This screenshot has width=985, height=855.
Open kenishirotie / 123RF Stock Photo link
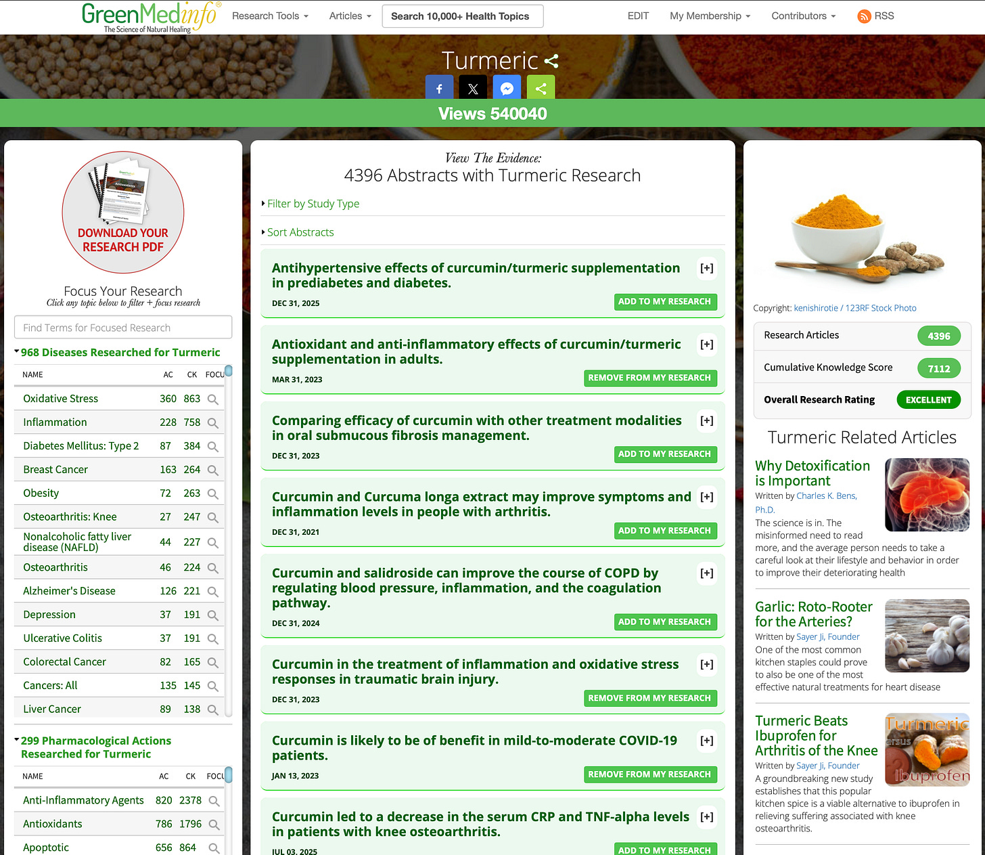tap(855, 308)
